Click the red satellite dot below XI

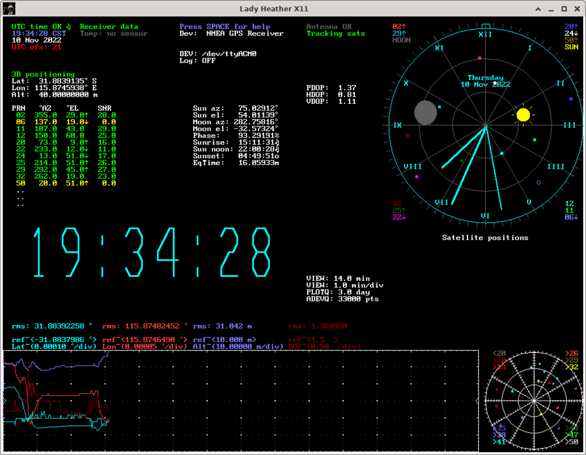(480, 58)
